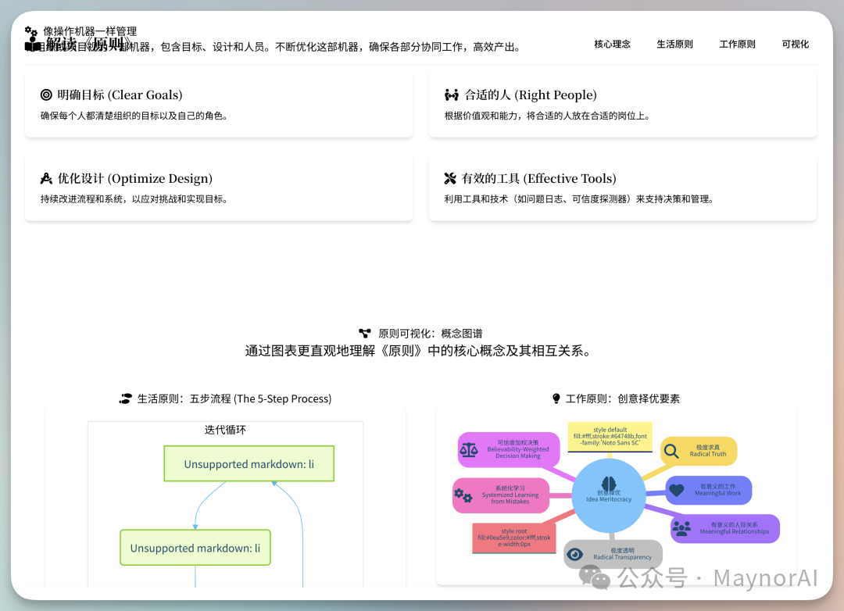Image resolution: width=844 pixels, height=611 pixels.
Task: Open the 生活原则 link in the navbar
Action: pos(675,45)
